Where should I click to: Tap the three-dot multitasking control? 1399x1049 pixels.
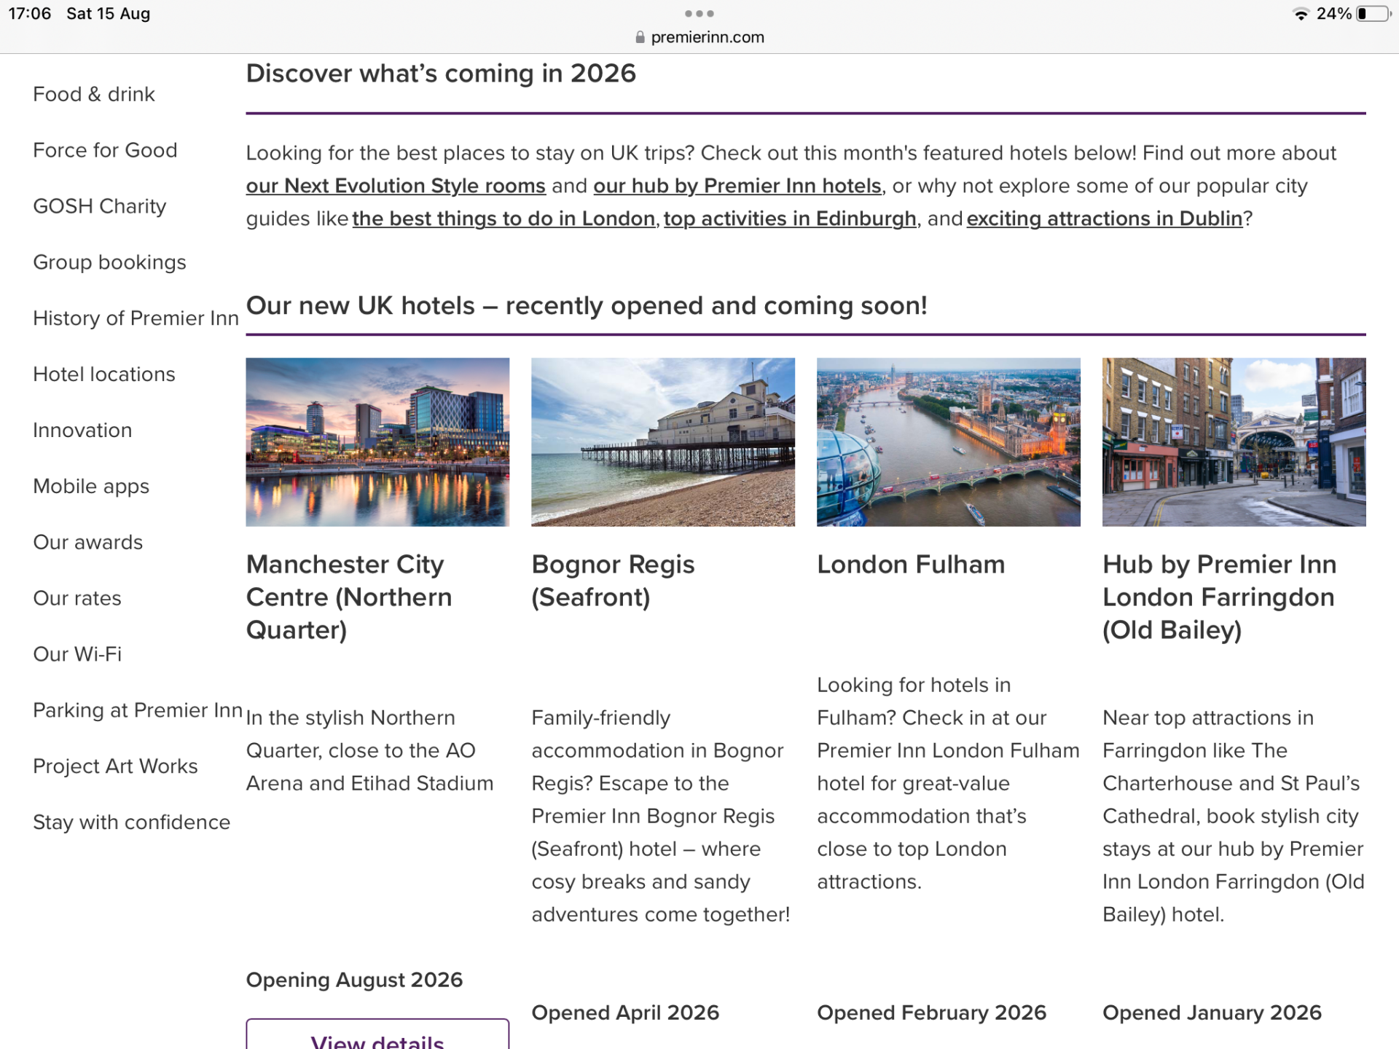(x=699, y=14)
